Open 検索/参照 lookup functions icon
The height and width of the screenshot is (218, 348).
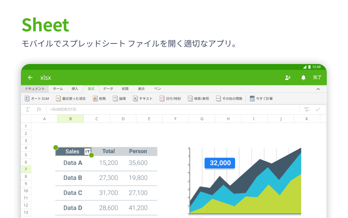click(x=190, y=98)
